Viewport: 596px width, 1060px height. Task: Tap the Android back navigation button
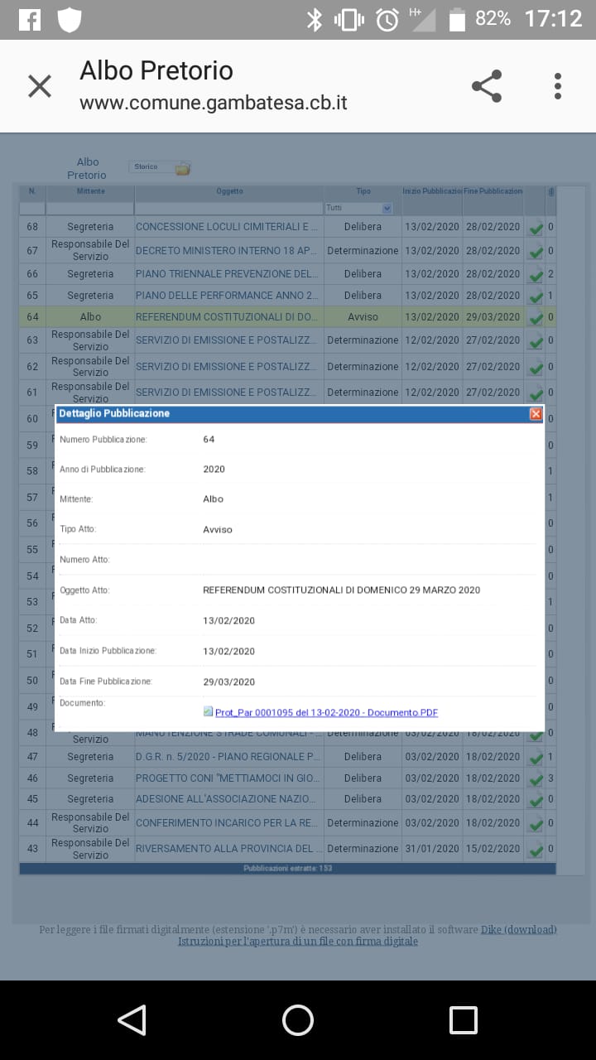(132, 1020)
